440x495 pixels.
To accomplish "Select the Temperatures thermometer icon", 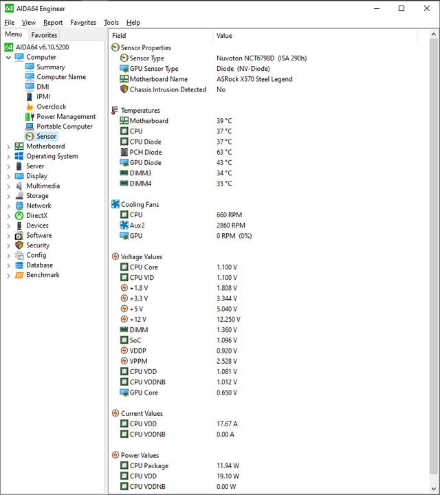I will pos(115,110).
